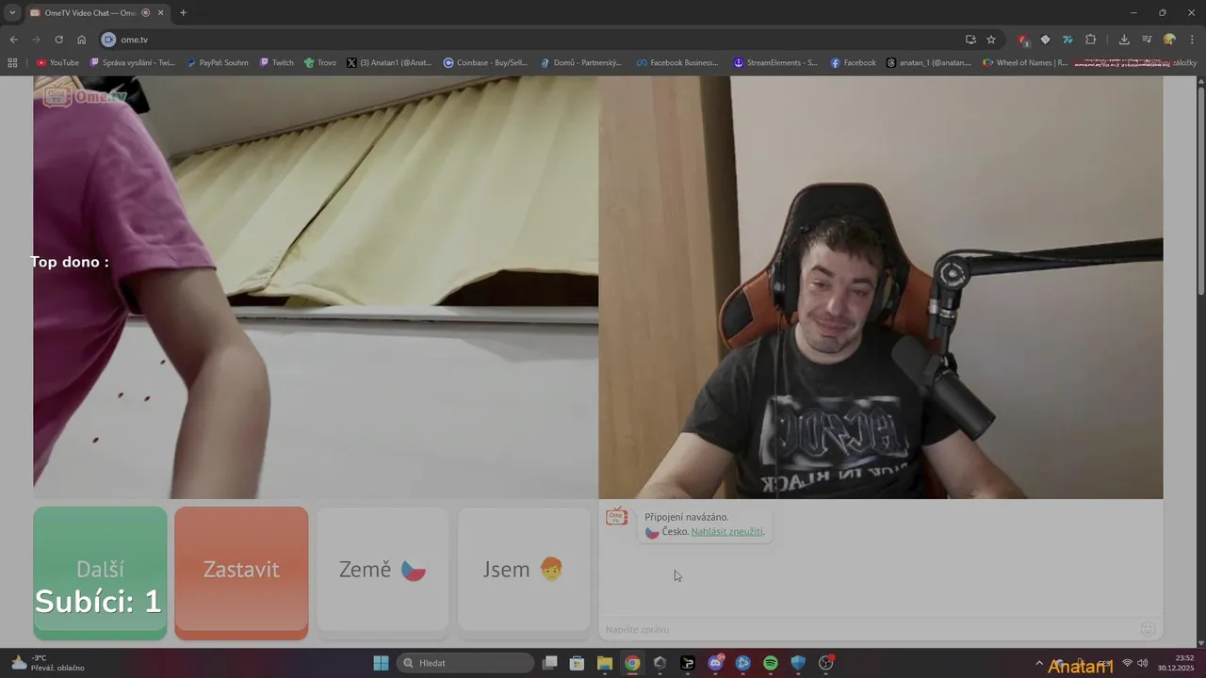This screenshot has width=1206, height=678.
Task: Open the browser home page
Action: pos(81,40)
